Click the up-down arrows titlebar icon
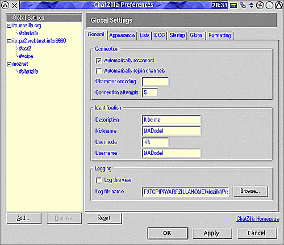 [x=251, y=5]
